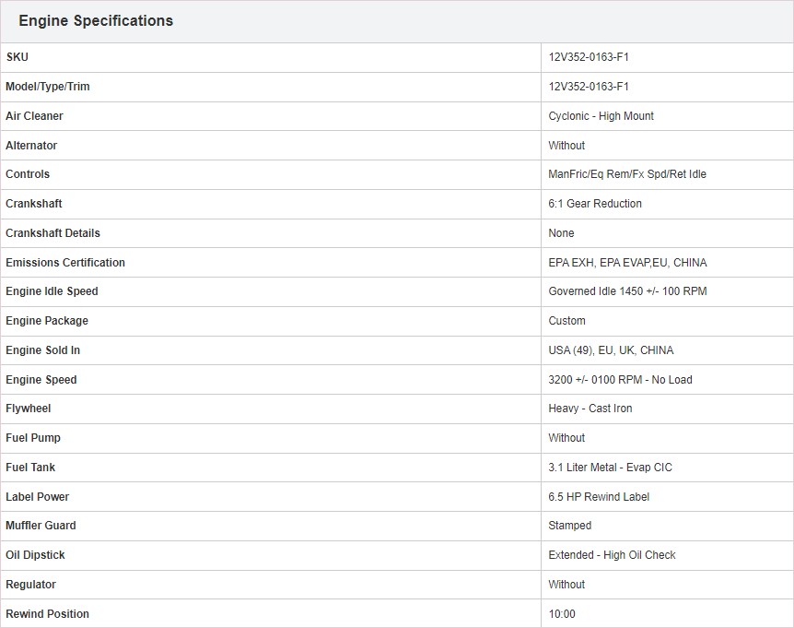The width and height of the screenshot is (794, 628).
Task: Select the SKU label cell
Action: click(271, 57)
